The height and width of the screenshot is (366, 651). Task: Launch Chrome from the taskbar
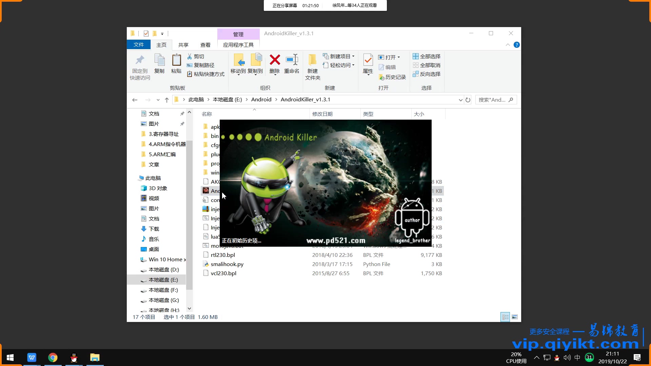[53, 357]
